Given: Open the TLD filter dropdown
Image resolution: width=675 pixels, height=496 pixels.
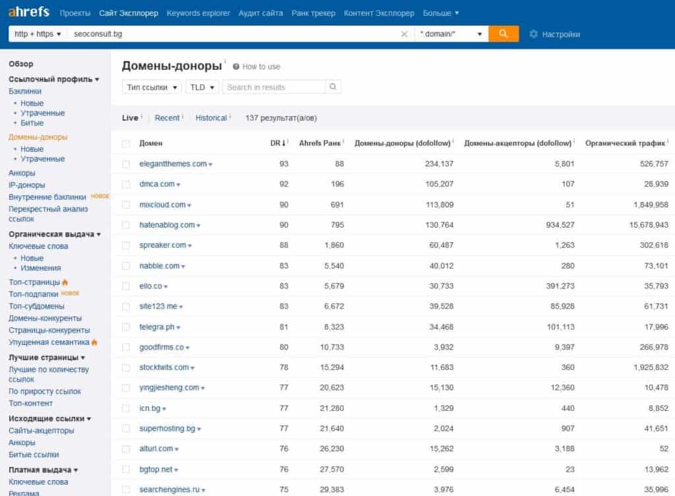Looking at the screenshot, I should [202, 88].
